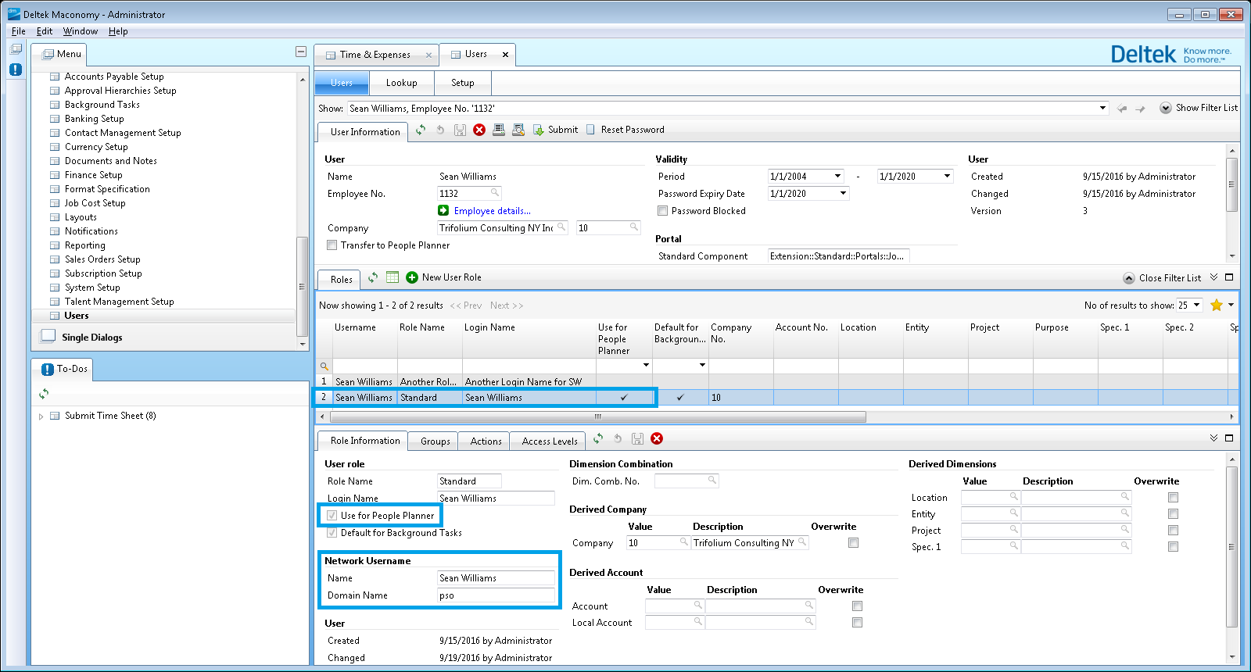Expand the Submit Time Sheet to-do item
The width and height of the screenshot is (1251, 672).
click(x=41, y=416)
